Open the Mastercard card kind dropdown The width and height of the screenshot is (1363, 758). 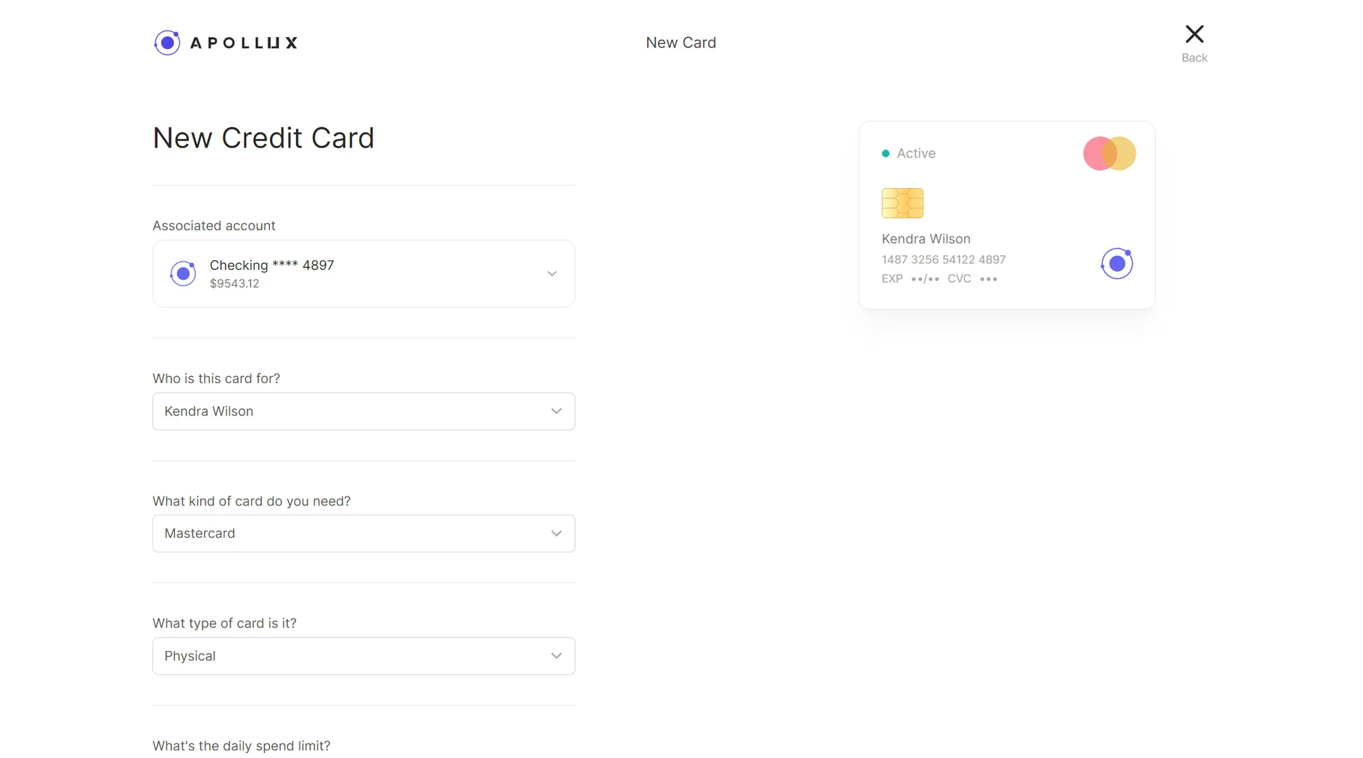point(364,534)
